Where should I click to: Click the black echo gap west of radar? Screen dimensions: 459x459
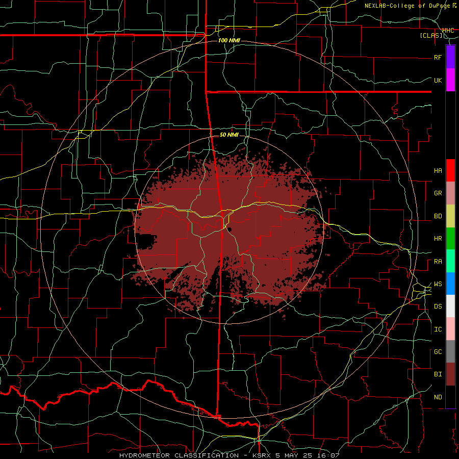tap(147, 241)
